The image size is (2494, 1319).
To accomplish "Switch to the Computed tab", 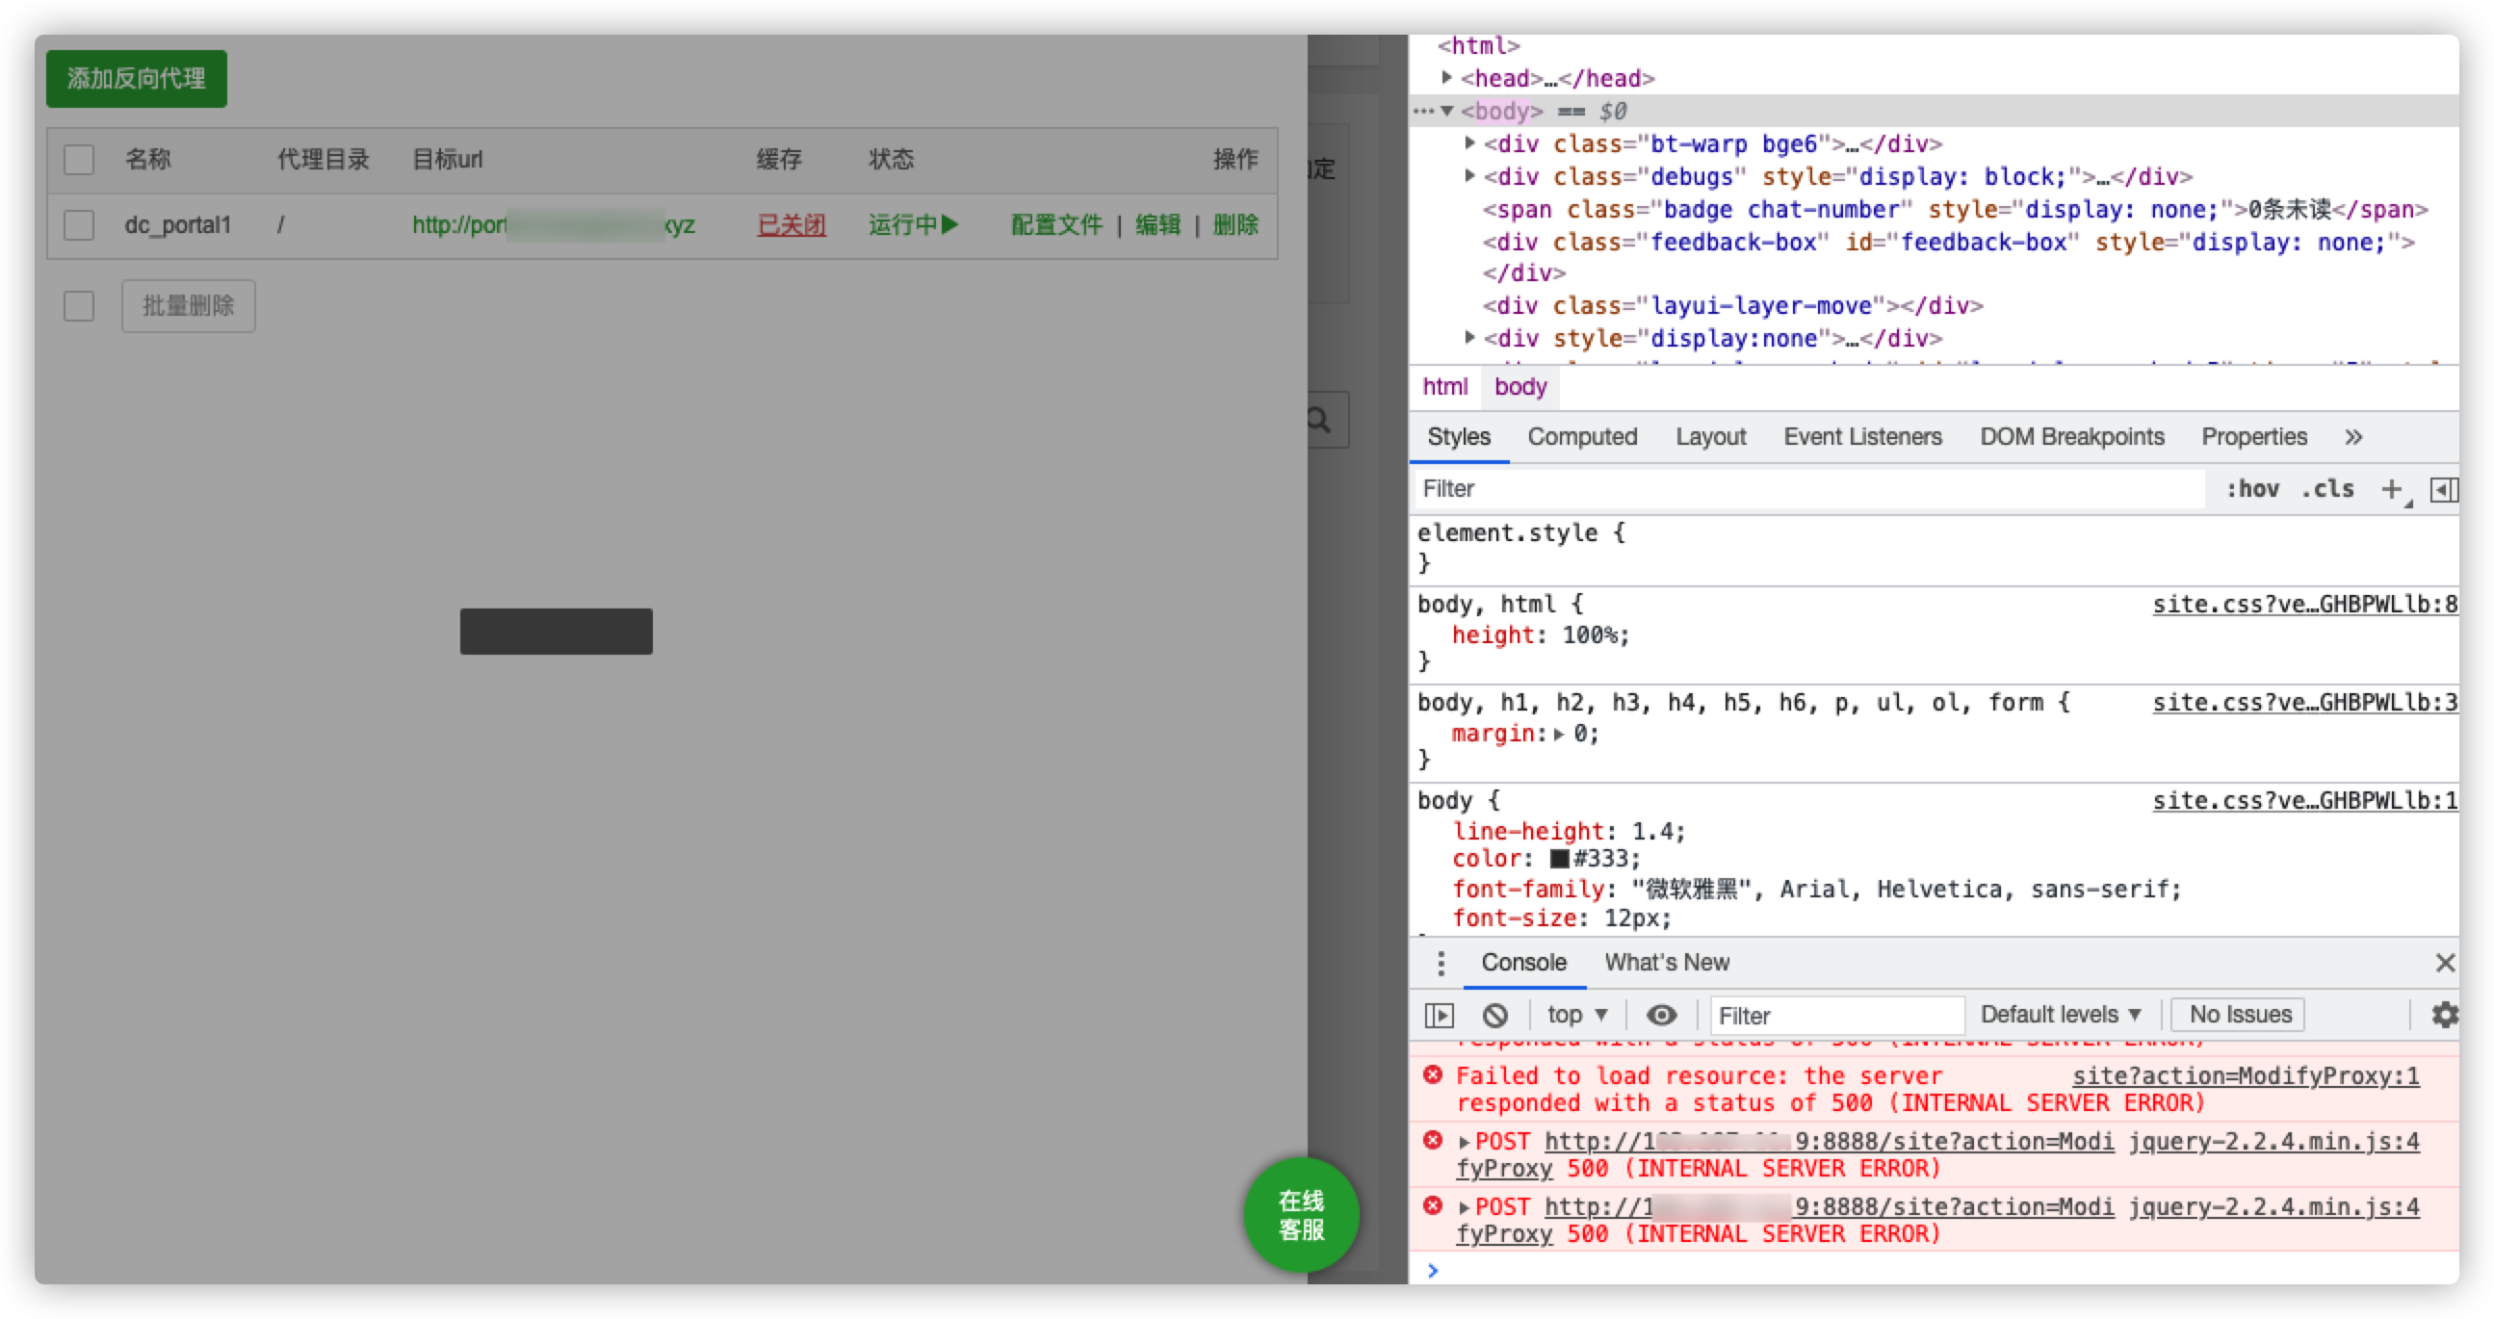I will point(1582,437).
